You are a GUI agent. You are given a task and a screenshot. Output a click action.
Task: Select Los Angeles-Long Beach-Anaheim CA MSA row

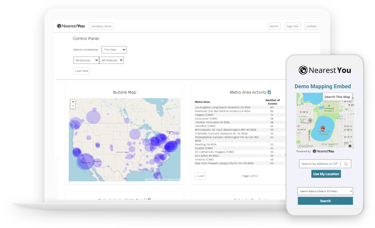coord(239,107)
